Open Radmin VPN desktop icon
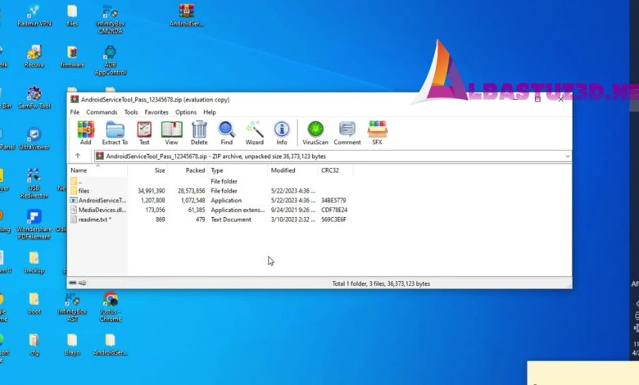 pyautogui.click(x=34, y=16)
